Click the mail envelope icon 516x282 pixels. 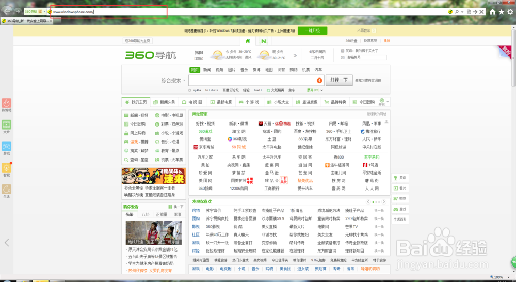(x=343, y=57)
